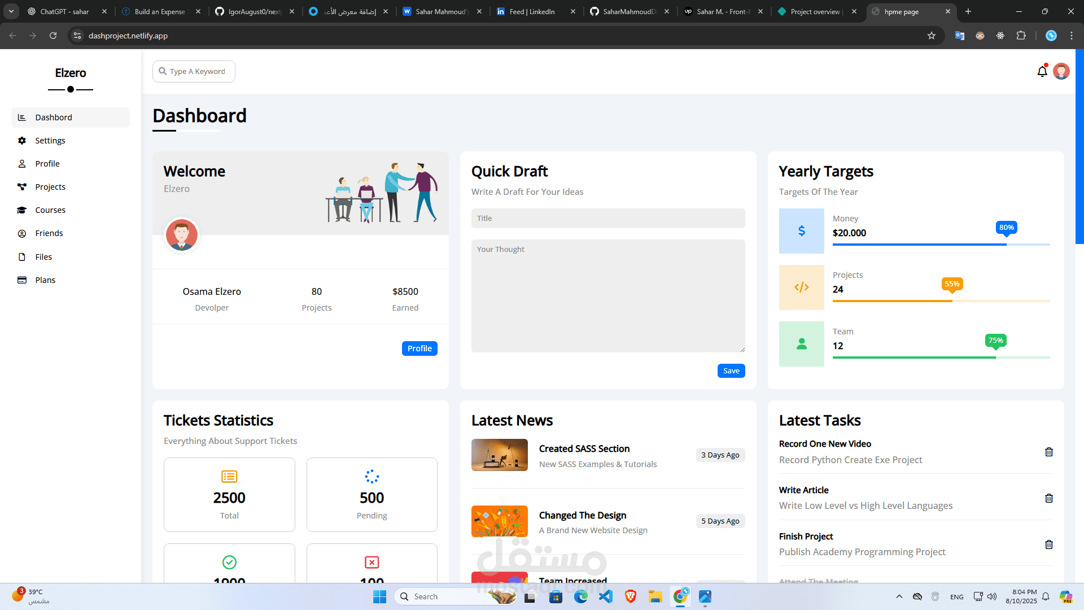Click the notification bell icon
Image resolution: width=1084 pixels, height=610 pixels.
[x=1042, y=71]
